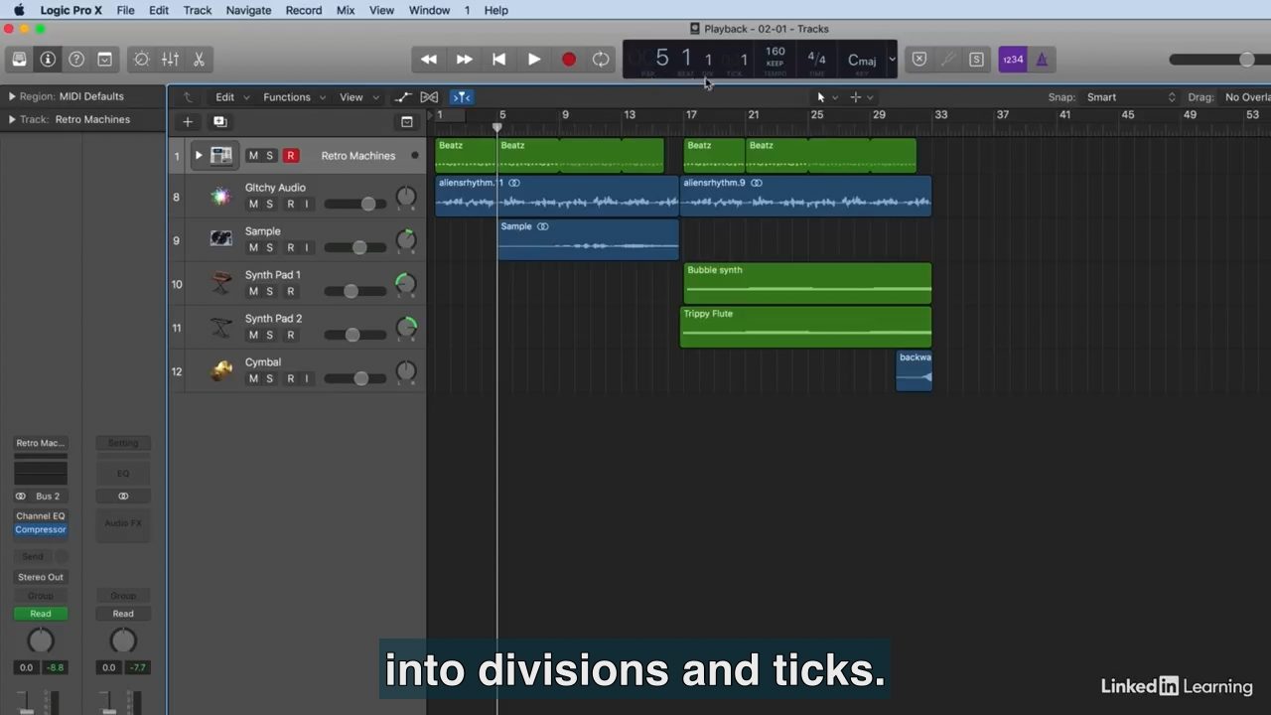Toggle the Catch Playhead button
Screen dimensions: 1271x715
coord(462,97)
